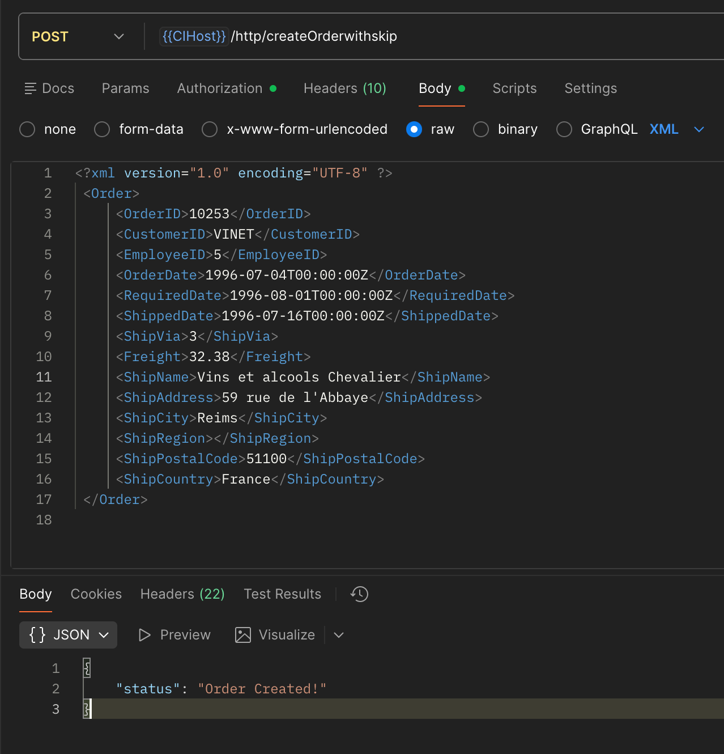
Task: Open the Headers (10) request tab
Action: [344, 88]
